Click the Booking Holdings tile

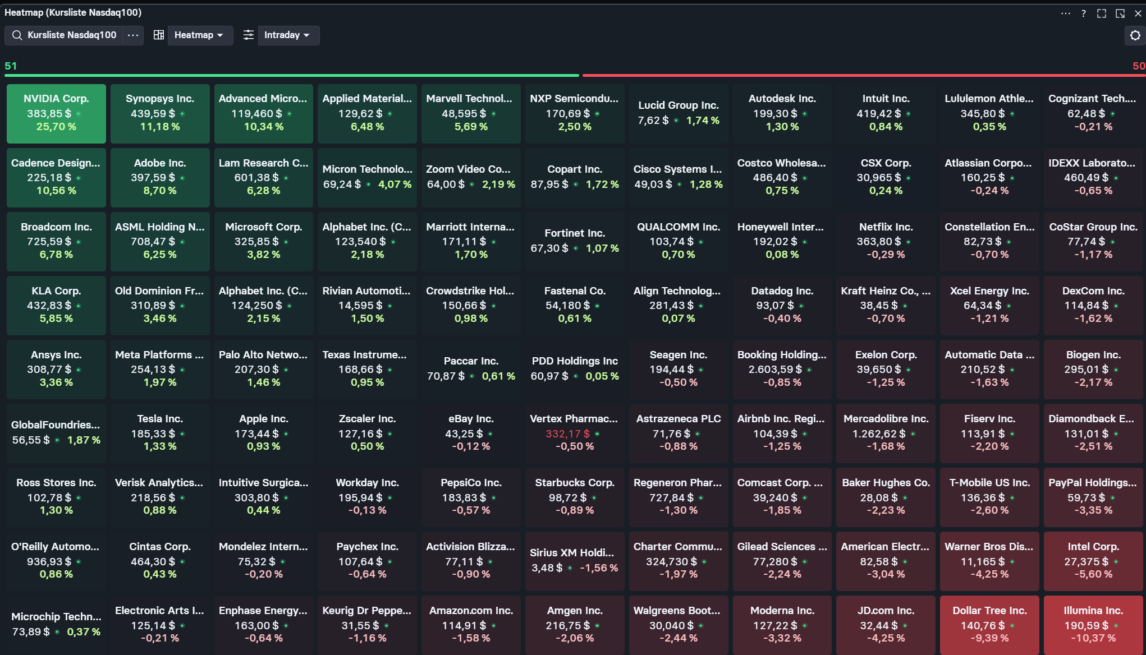pos(782,370)
